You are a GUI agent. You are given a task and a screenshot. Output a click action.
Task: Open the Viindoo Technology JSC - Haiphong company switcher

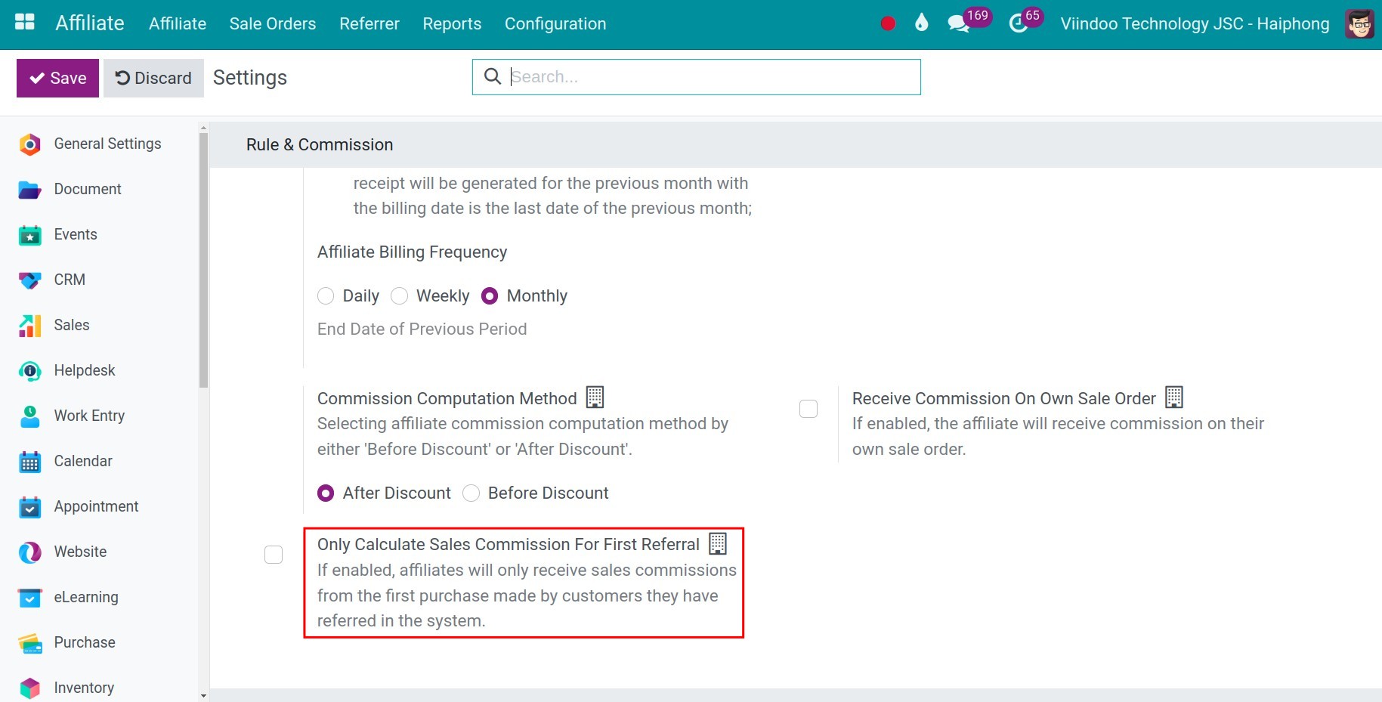pos(1195,24)
